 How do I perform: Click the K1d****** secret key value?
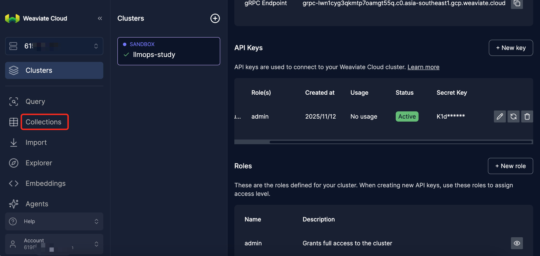click(451, 116)
